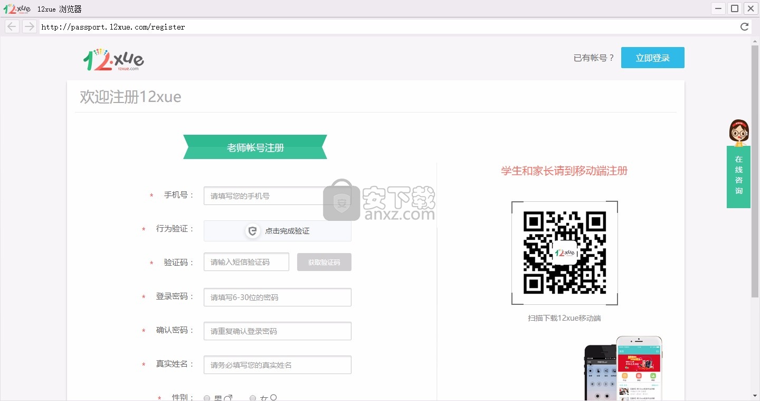Click the 12xue logo in the page header
760x401 pixels.
pyautogui.click(x=113, y=60)
